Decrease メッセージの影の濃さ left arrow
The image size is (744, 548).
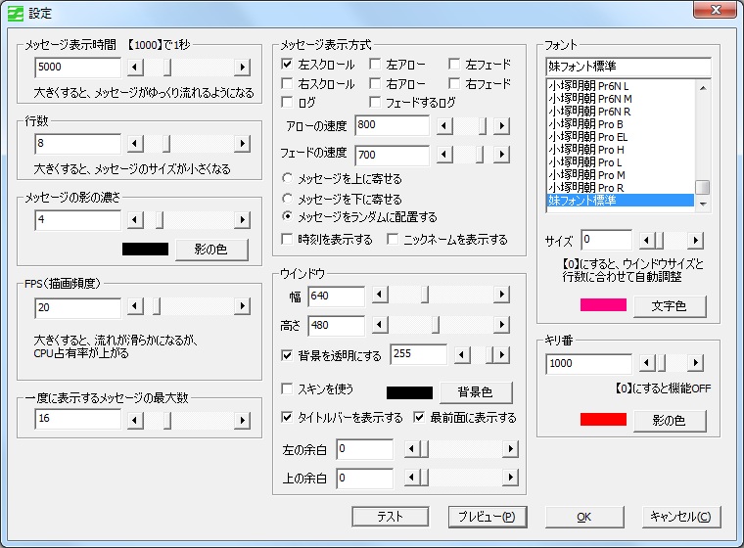(135, 219)
